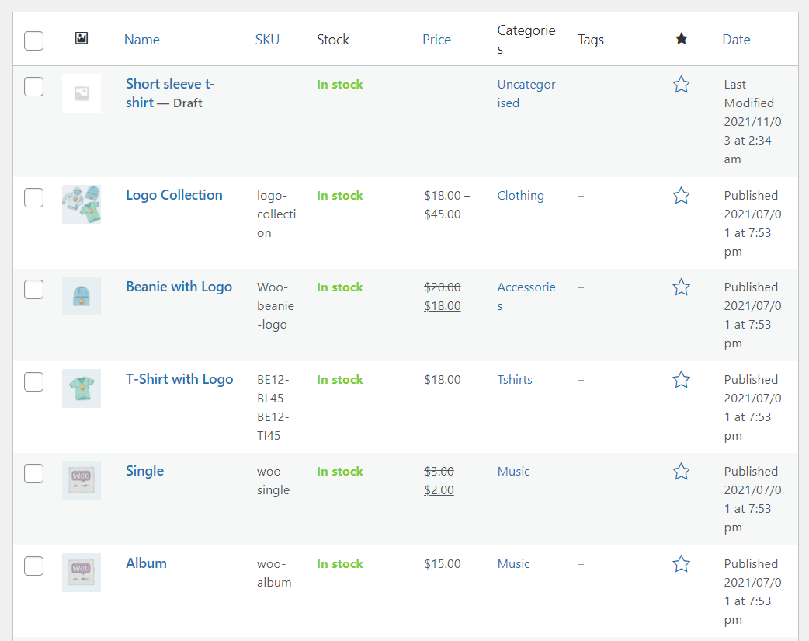Sort products by SKU column
The image size is (809, 641).
coord(267,40)
